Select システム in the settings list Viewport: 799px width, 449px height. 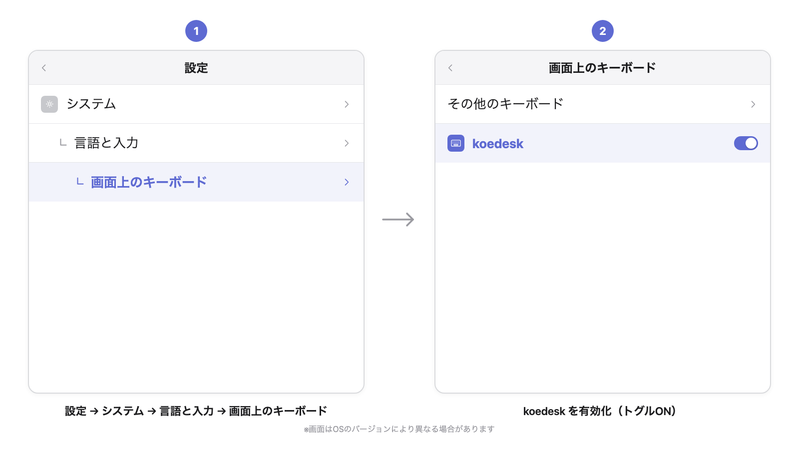[x=196, y=104]
